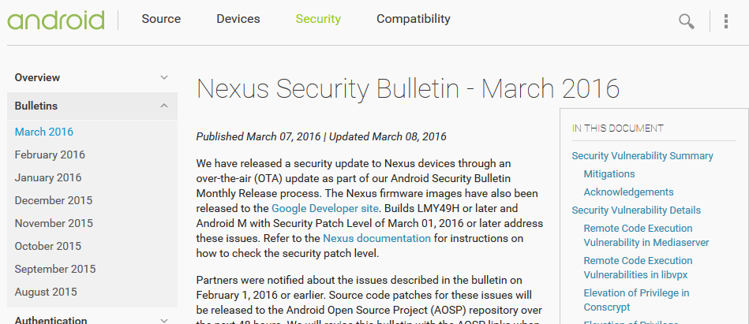Go to the Acknowledgements section

click(x=628, y=192)
